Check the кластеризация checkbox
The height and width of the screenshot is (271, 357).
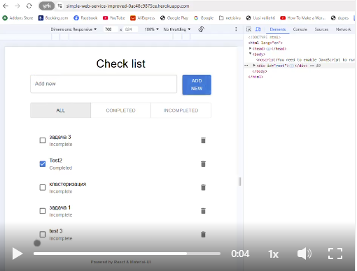pyautogui.click(x=43, y=187)
